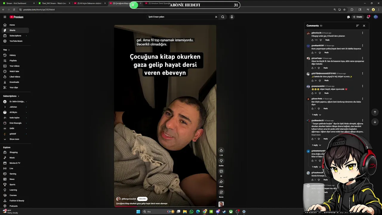Dislike the Short
Image resolution: width=382 pixels, height=215 pixels.
(x=221, y=161)
